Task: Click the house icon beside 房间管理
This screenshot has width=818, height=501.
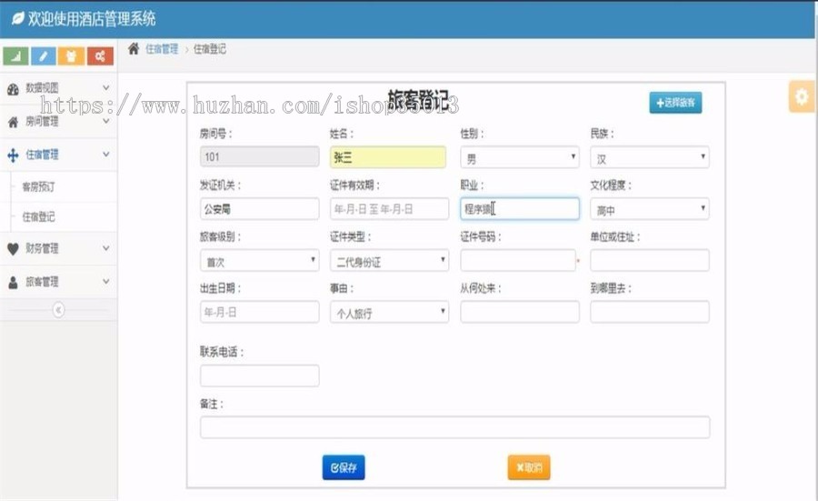Action: tap(13, 122)
